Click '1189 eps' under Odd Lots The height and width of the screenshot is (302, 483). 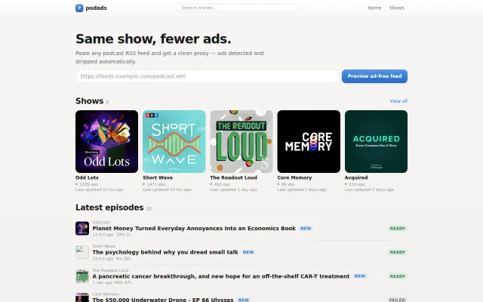pyautogui.click(x=89, y=184)
